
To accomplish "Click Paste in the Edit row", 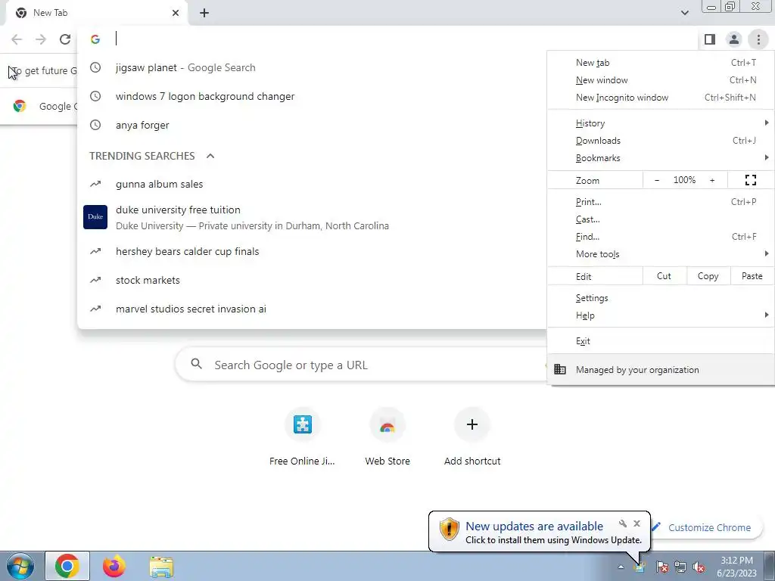I will (x=752, y=276).
